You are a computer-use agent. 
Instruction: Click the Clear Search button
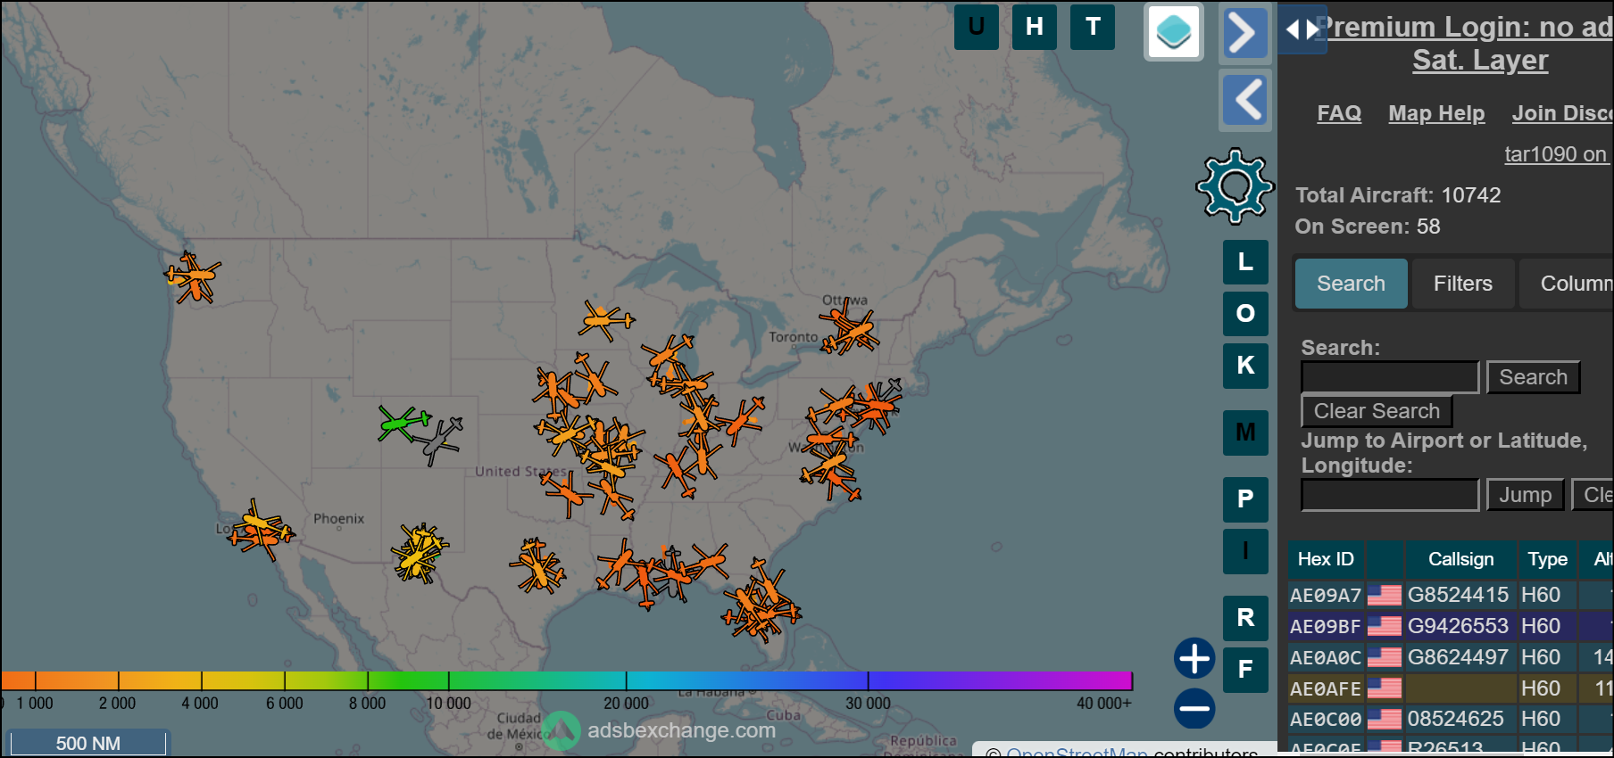[1377, 411]
